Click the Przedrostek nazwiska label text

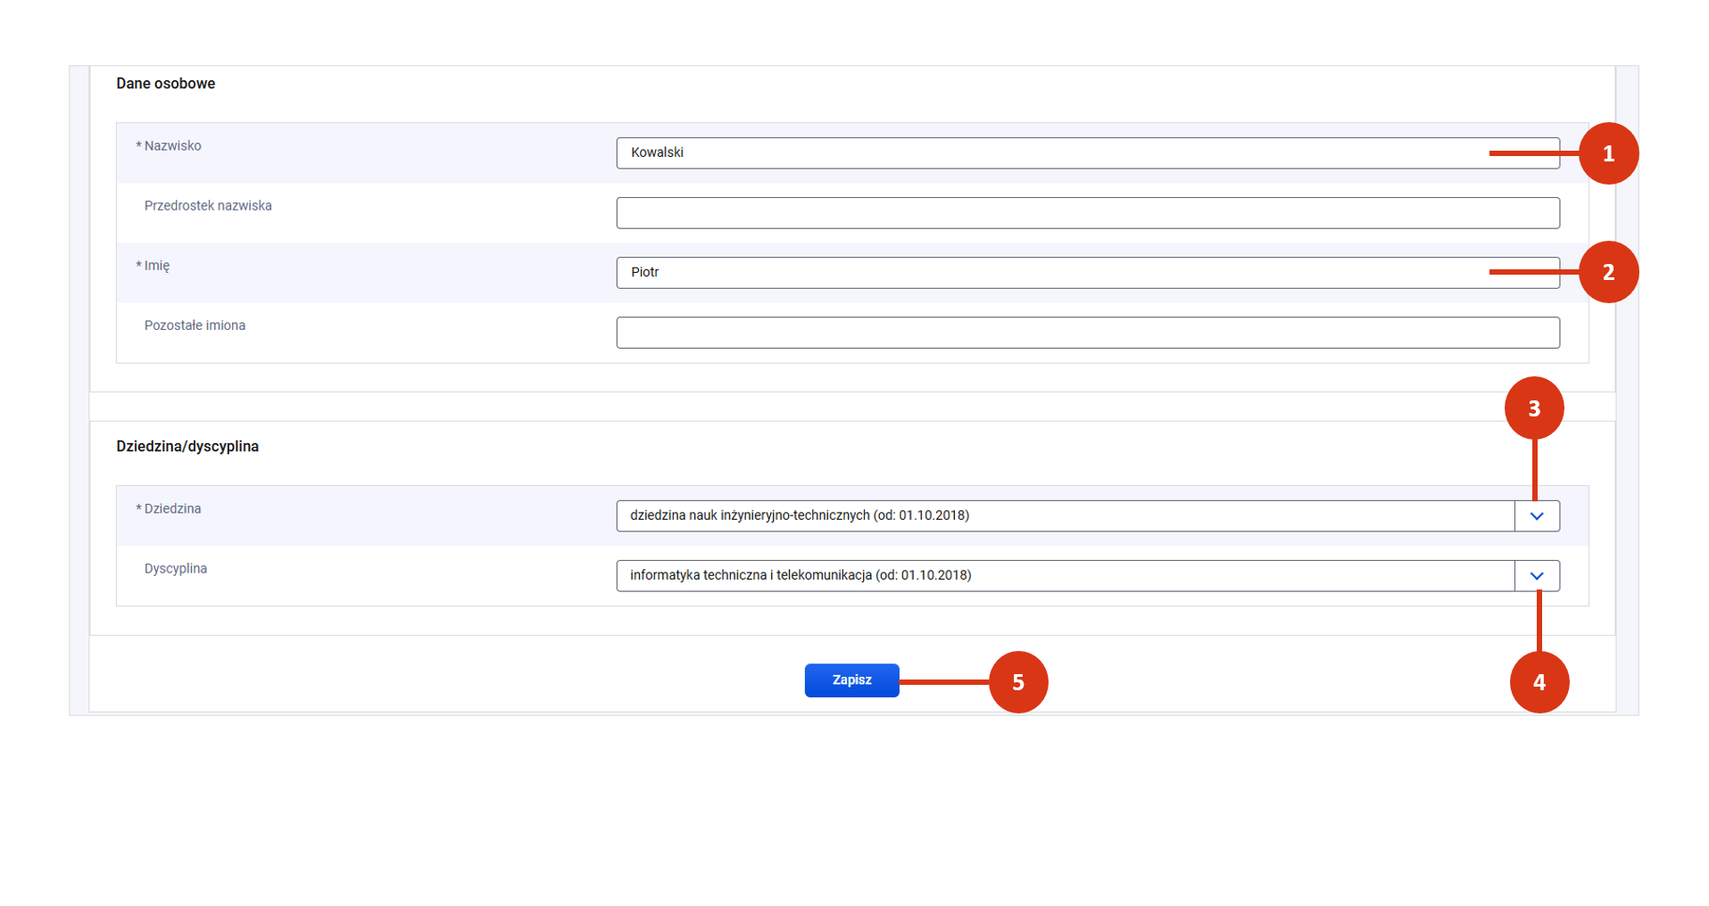[x=208, y=206]
